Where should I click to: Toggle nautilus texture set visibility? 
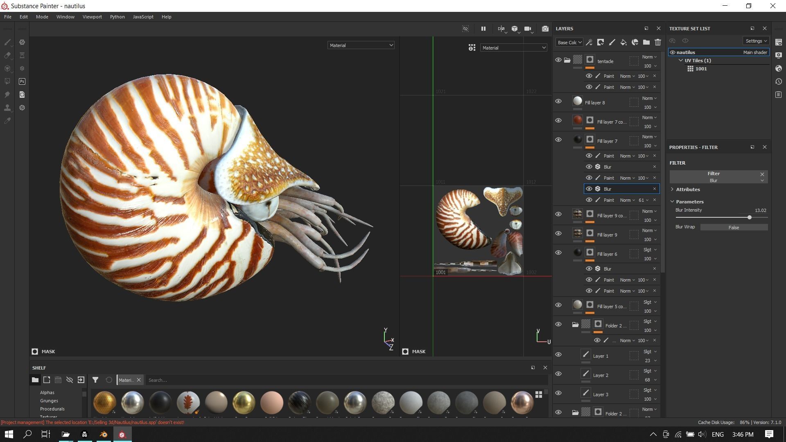[x=672, y=52]
